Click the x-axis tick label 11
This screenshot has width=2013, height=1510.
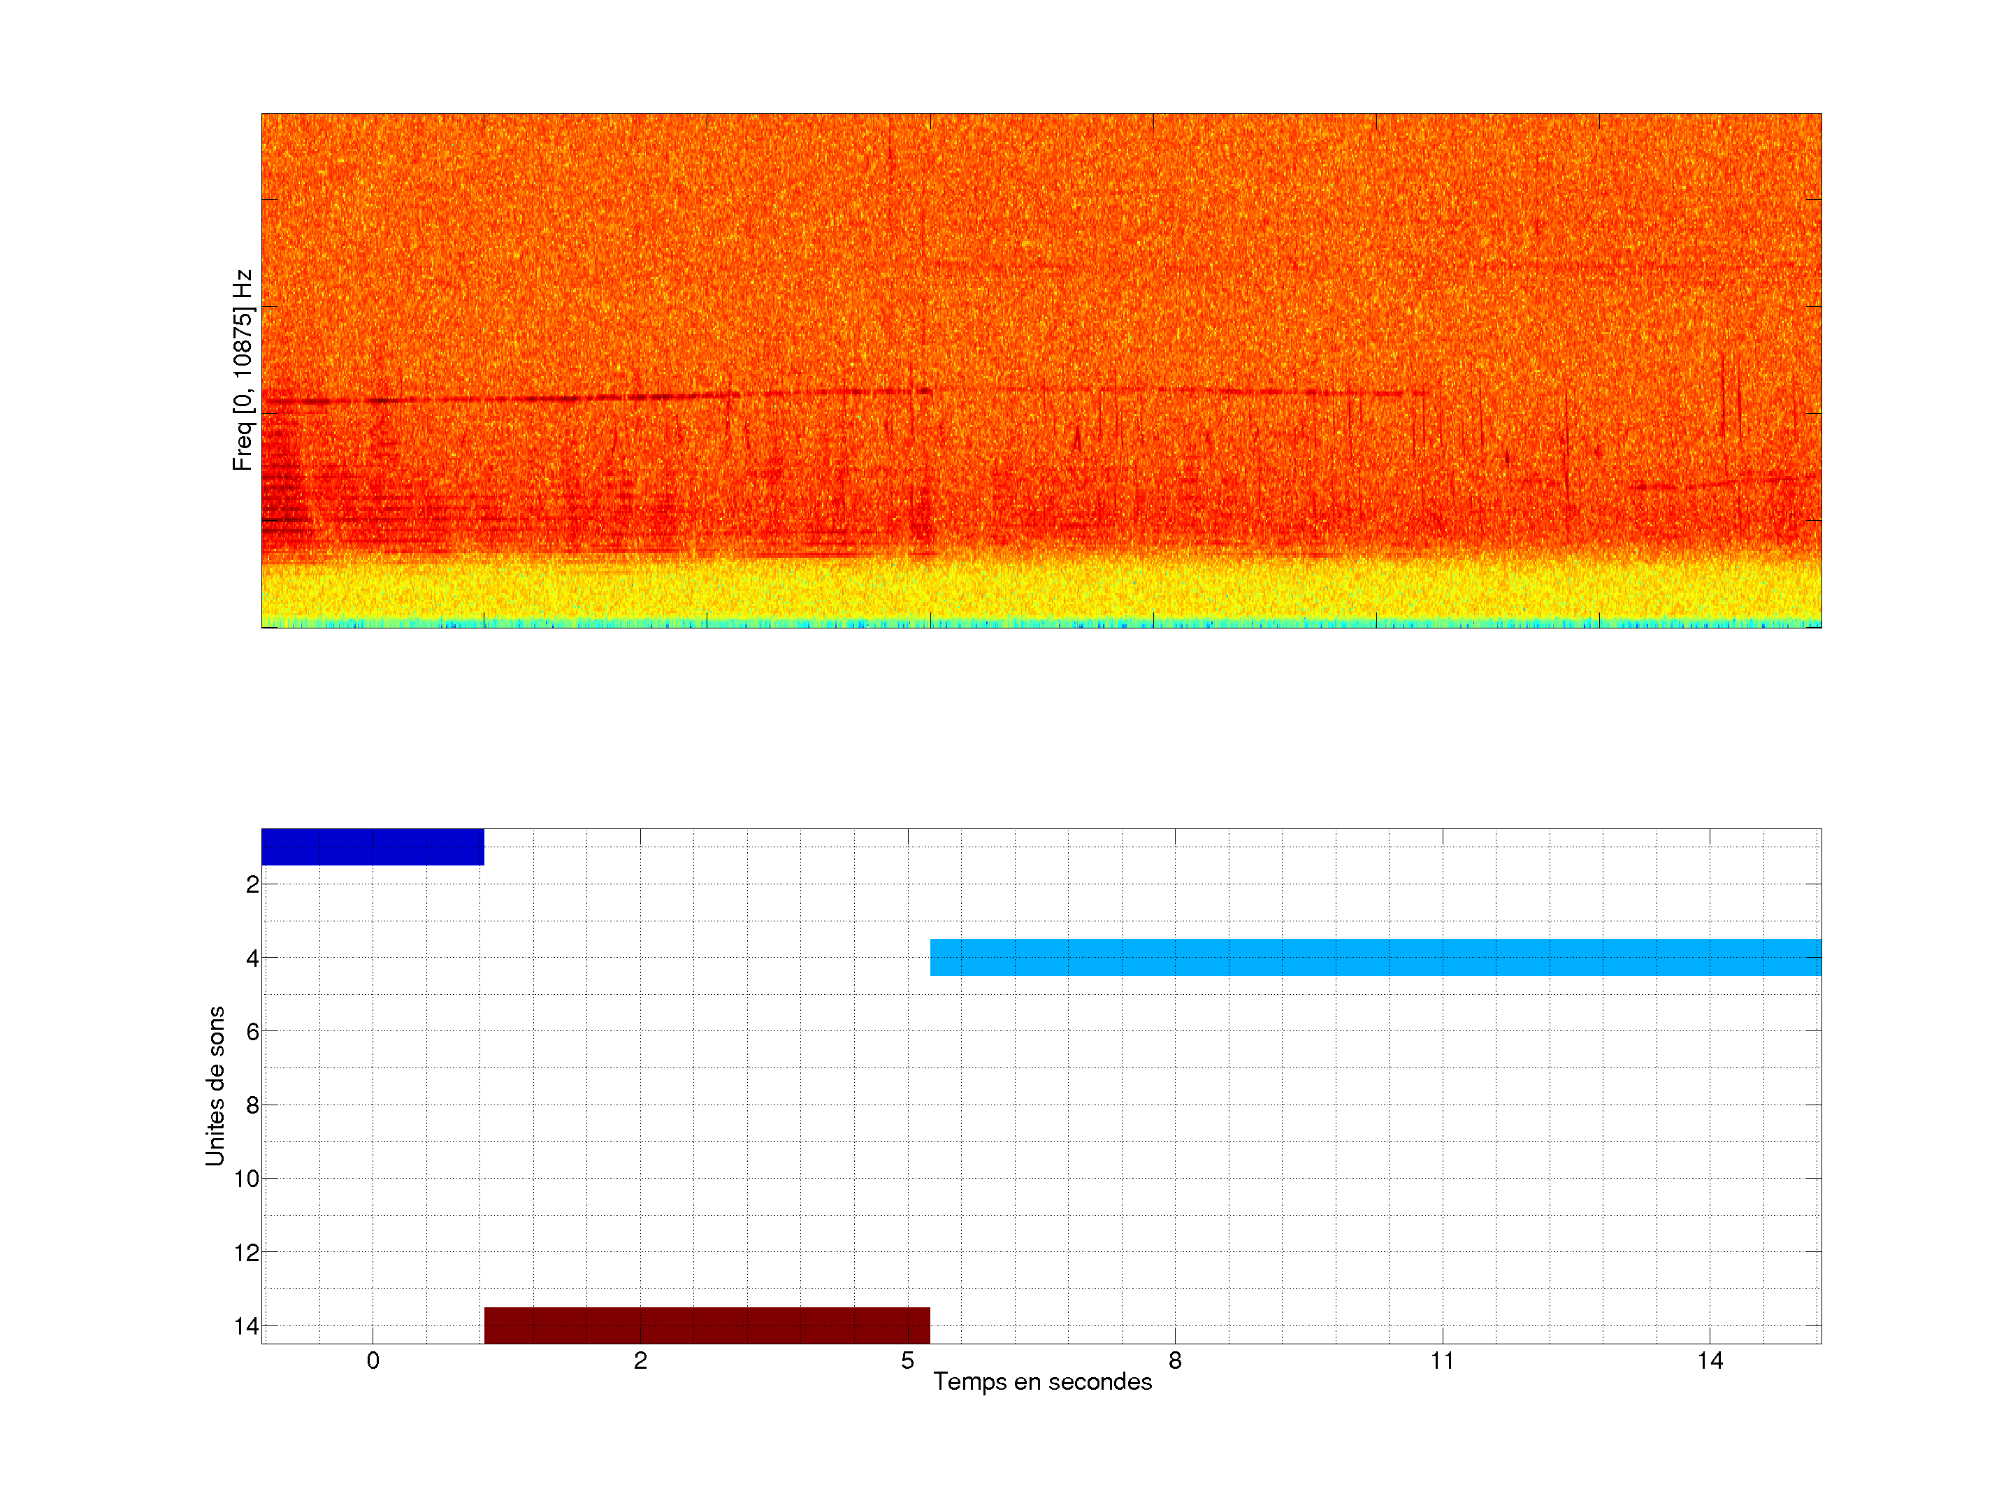tap(1441, 1360)
